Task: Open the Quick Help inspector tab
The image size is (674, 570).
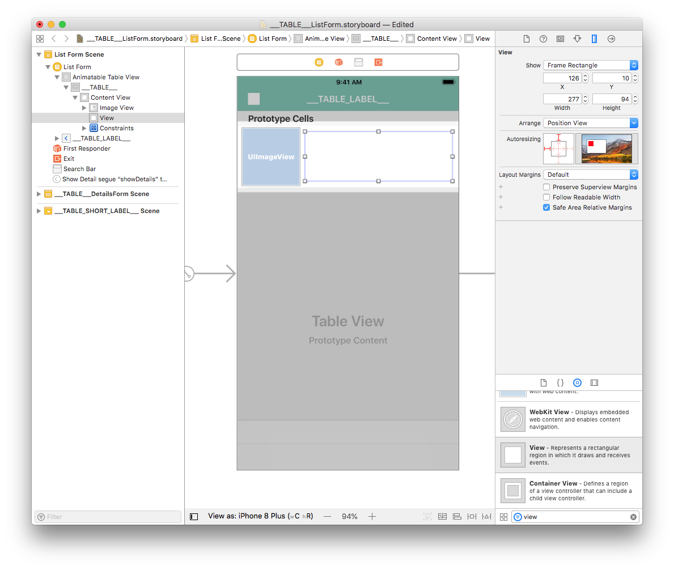Action: tap(543, 39)
